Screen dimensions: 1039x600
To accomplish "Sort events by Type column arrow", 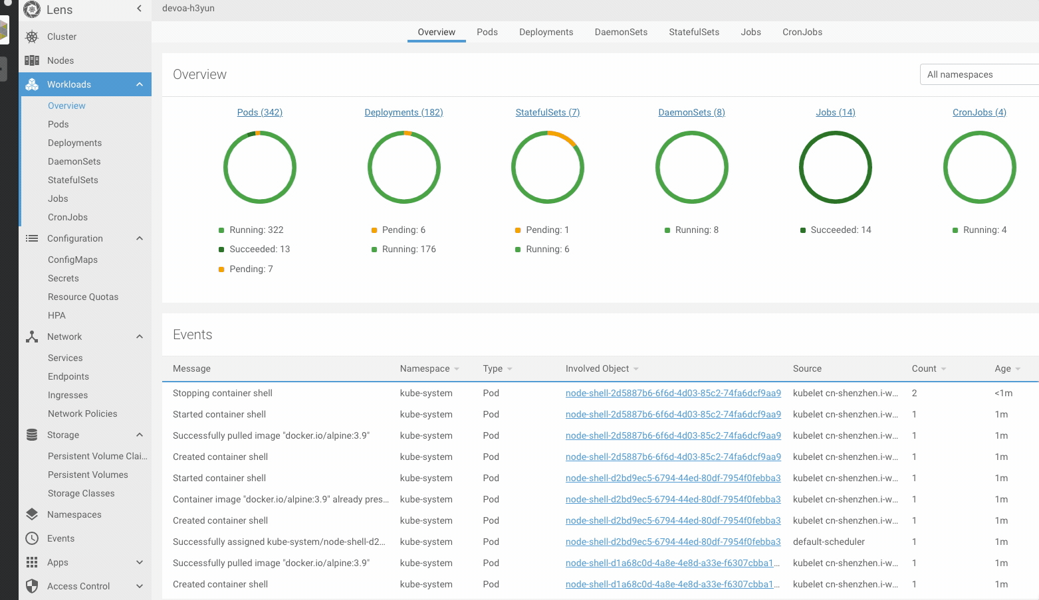I will (x=510, y=369).
